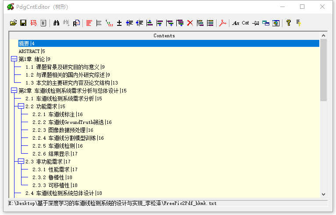Select 2.2.6 结果显示 entry
The width and height of the screenshot is (336, 215).
click(x=55, y=154)
